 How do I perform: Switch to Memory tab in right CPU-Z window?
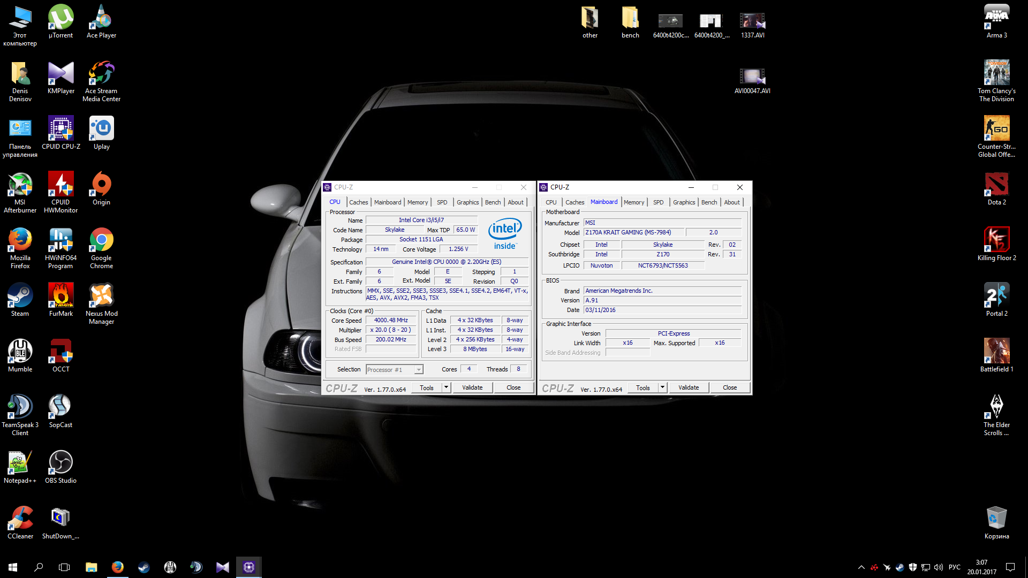(x=633, y=202)
